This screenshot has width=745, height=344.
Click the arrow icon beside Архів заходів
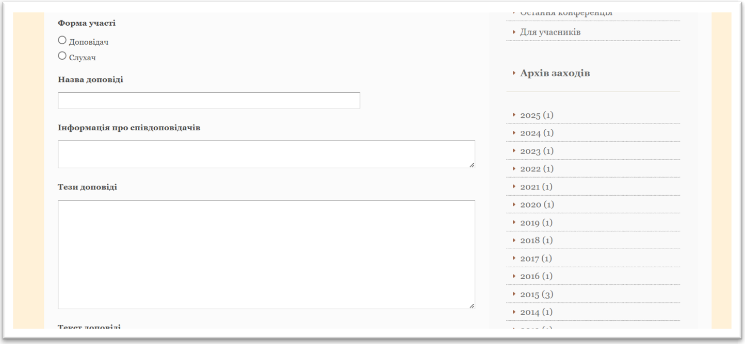[514, 74]
